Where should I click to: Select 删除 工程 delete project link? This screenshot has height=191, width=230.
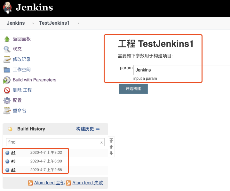[22, 90]
